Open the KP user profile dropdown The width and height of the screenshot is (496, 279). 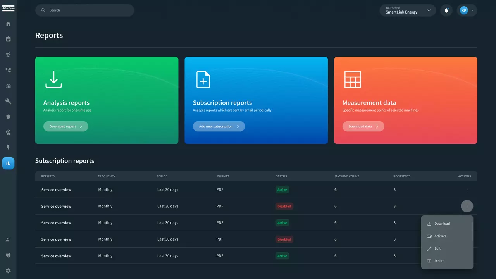tap(467, 10)
